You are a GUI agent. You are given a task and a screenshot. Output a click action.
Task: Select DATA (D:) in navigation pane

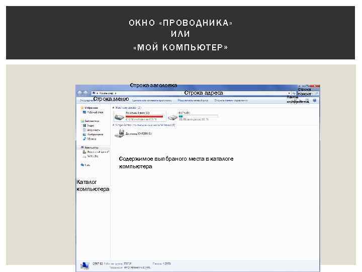90,156
